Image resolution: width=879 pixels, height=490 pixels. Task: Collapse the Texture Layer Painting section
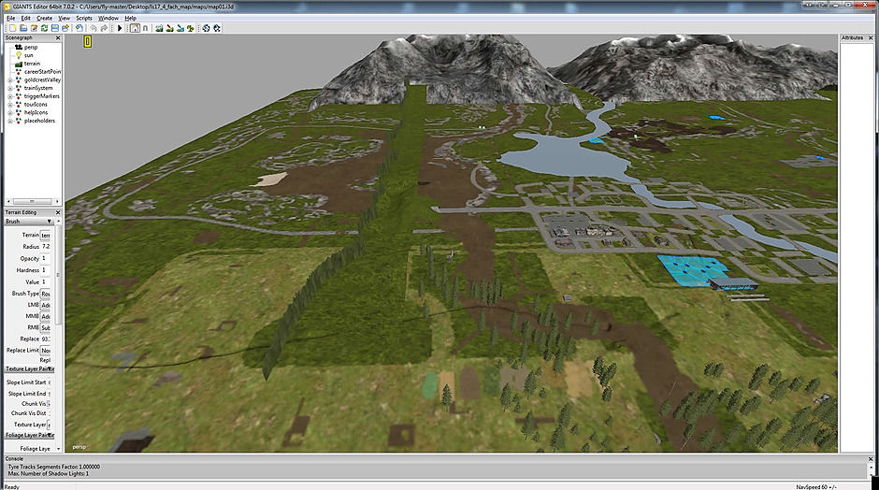[x=29, y=368]
